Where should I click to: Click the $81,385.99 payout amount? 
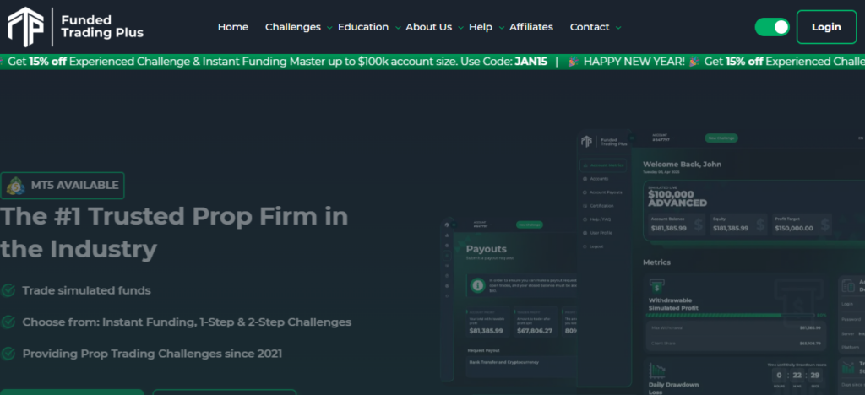pyautogui.click(x=486, y=331)
